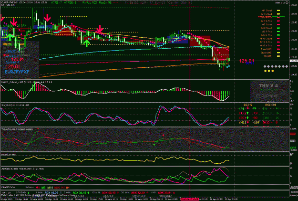
Task: Click the blue 00:21 candle timer beside the price
Action: click(250, 63)
